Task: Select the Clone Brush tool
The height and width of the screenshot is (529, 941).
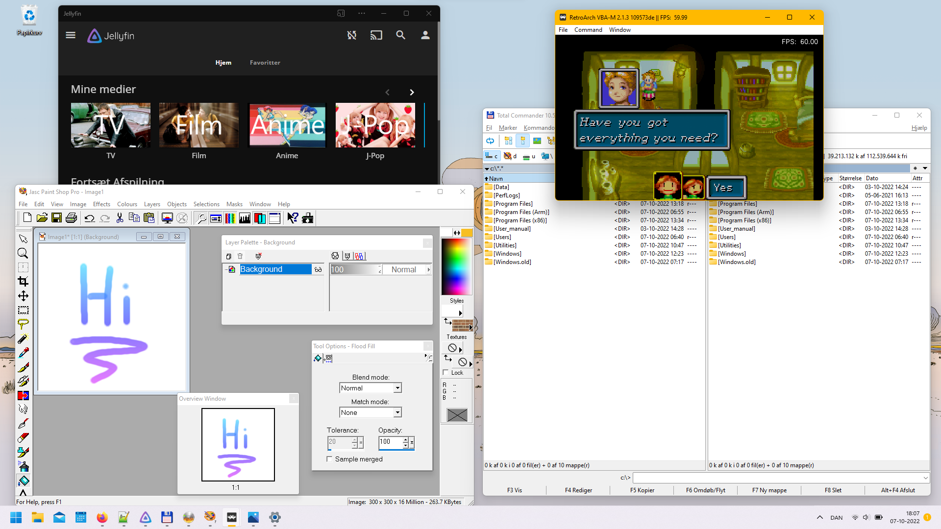Action: click(23, 381)
